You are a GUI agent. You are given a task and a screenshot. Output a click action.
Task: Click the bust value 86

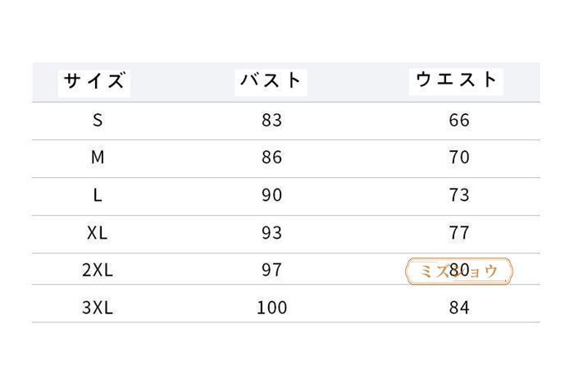[271, 157]
